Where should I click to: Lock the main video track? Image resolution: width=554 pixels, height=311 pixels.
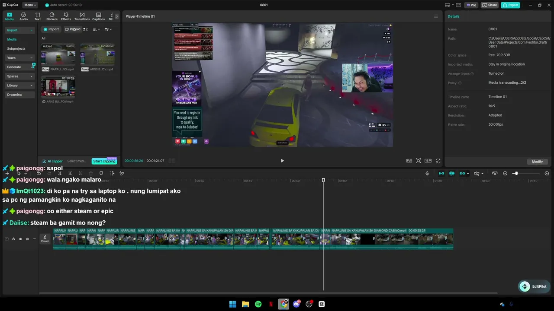(13, 239)
